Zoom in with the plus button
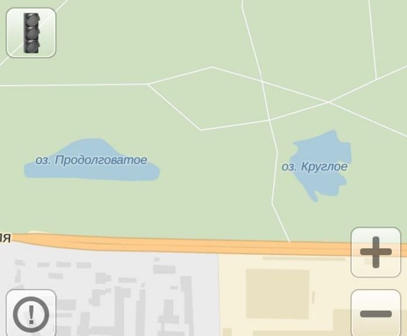 click(376, 252)
